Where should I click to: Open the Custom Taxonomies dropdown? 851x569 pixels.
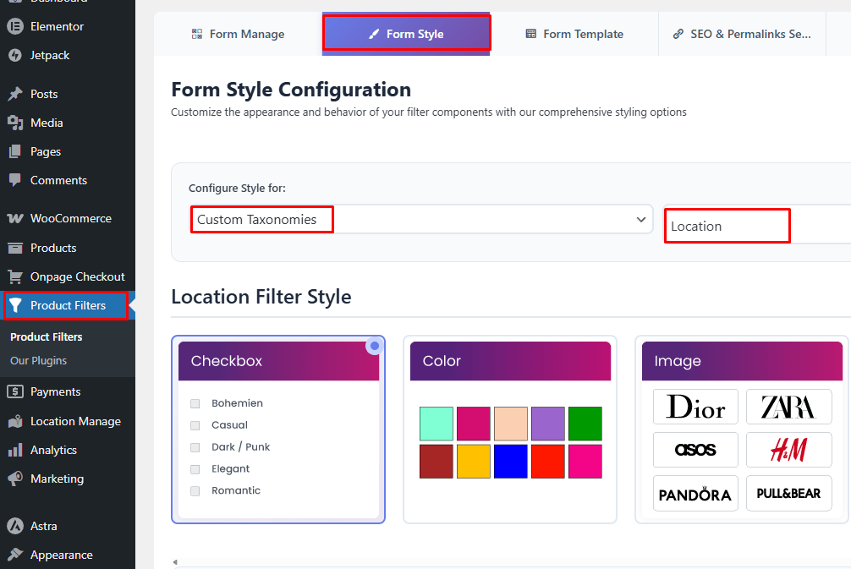(x=421, y=219)
